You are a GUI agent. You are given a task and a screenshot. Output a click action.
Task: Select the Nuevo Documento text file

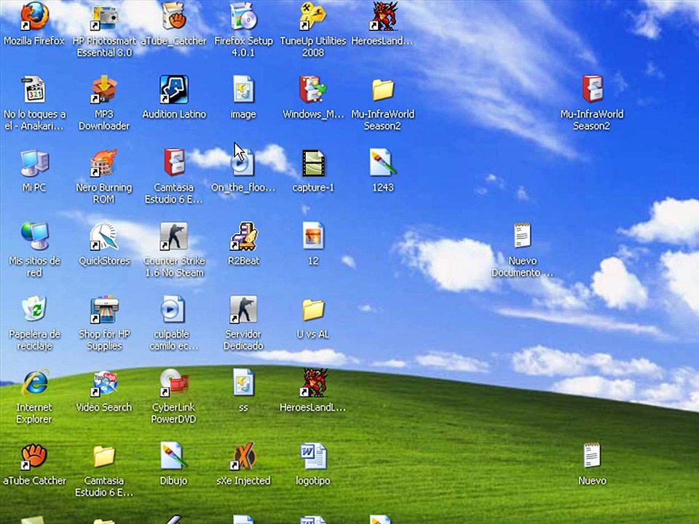coord(522,235)
